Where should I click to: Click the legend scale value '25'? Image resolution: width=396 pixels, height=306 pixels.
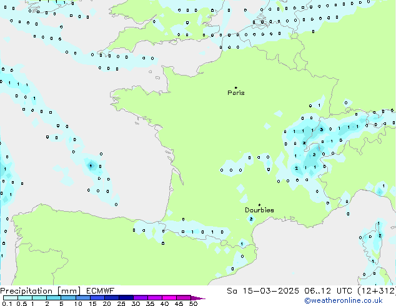click(x=121, y=304)
